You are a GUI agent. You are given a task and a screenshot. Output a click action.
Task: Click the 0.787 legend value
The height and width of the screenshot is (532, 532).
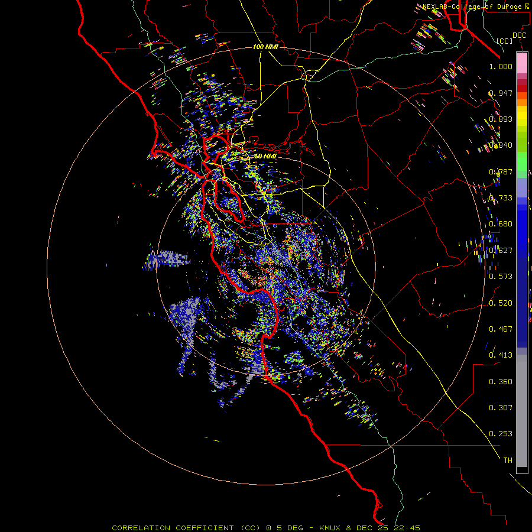[501, 171]
